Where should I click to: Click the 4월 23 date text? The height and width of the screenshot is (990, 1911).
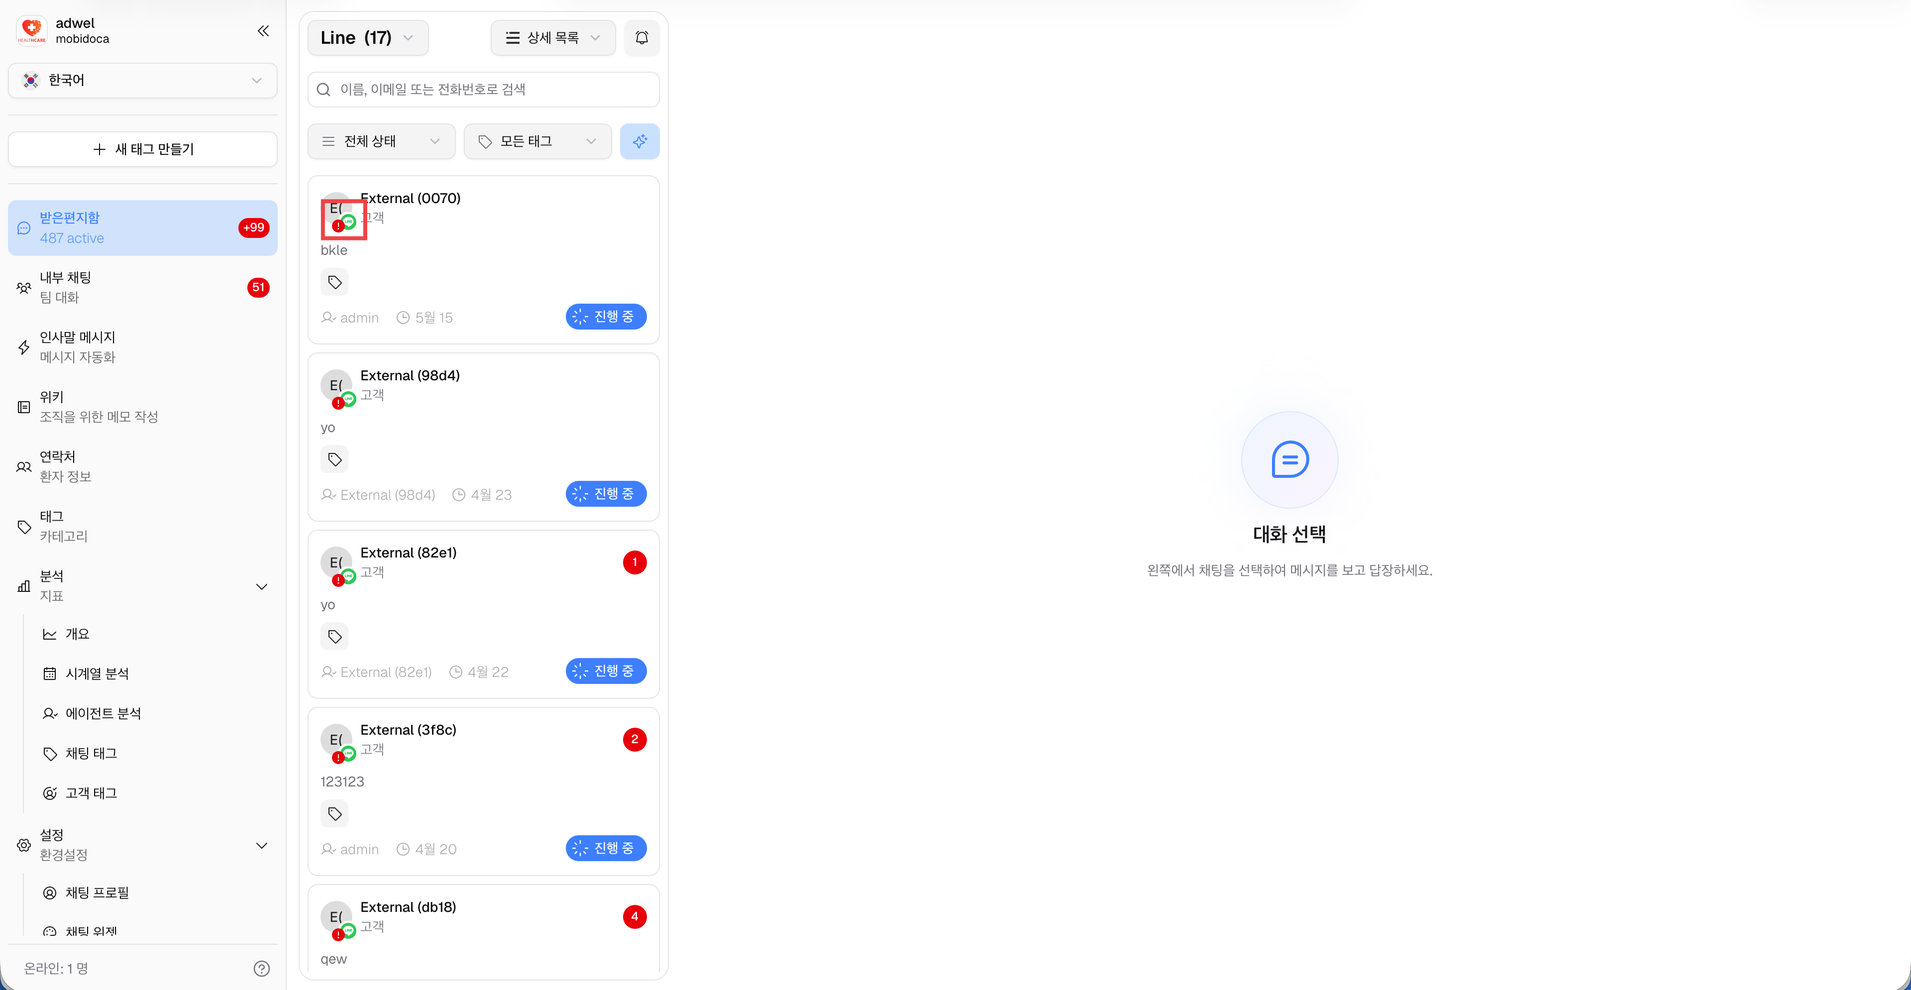(x=491, y=495)
